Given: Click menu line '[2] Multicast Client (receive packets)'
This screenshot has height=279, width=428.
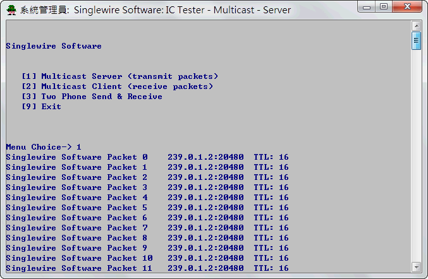Looking at the screenshot, I should 118,86.
